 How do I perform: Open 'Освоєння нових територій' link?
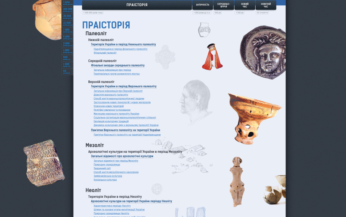[109, 106]
